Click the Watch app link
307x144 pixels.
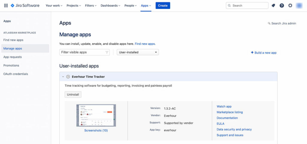coord(224,106)
